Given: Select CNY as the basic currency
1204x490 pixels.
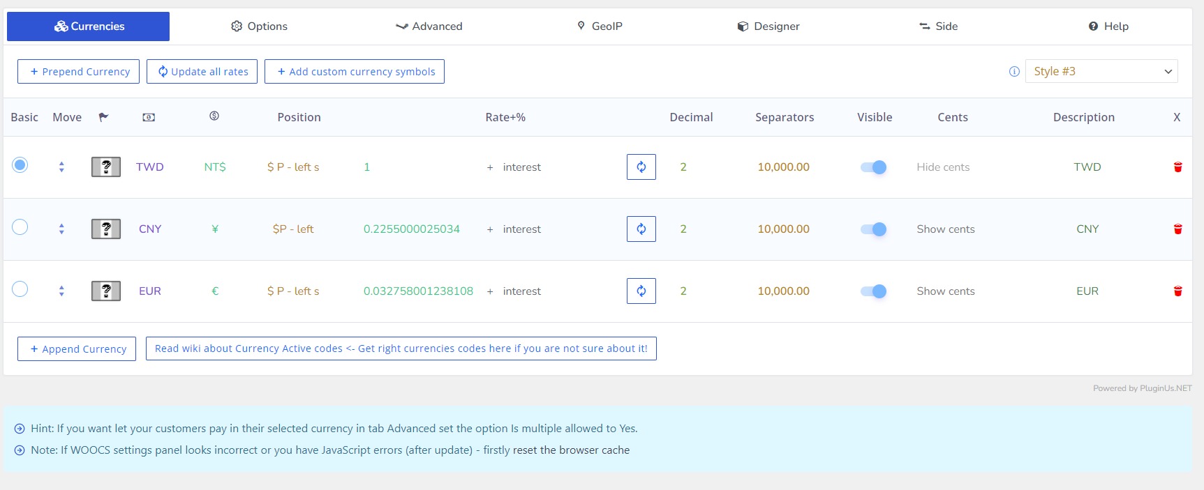Looking at the screenshot, I should point(20,227).
